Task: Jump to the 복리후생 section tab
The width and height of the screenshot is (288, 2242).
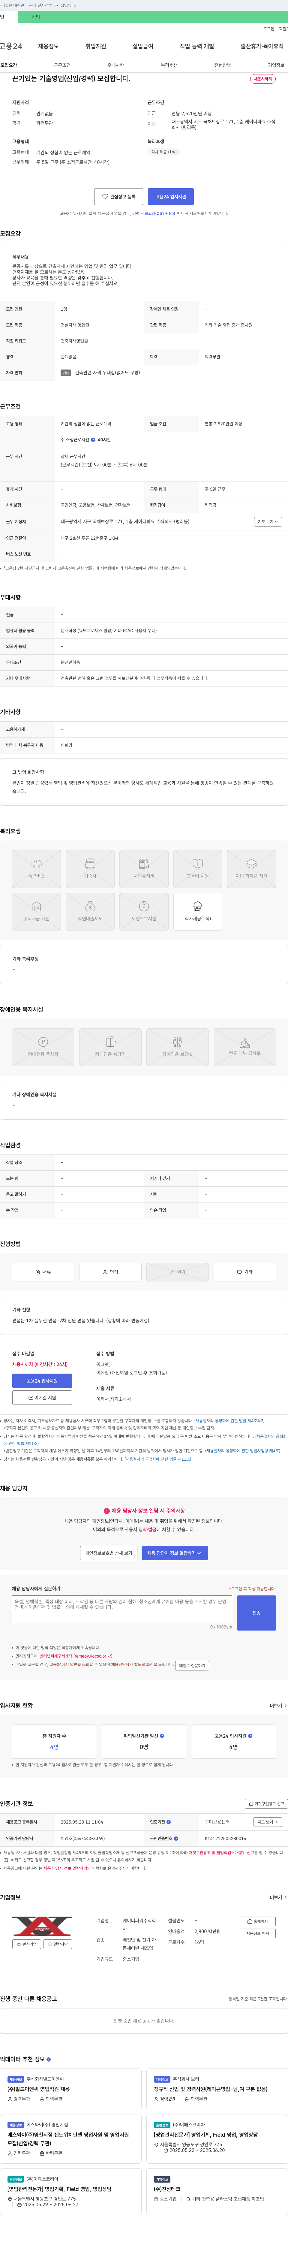Action: [x=169, y=65]
